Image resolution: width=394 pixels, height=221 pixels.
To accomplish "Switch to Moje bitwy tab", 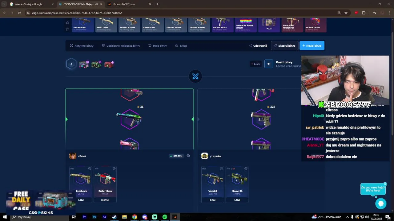I will click(x=158, y=46).
